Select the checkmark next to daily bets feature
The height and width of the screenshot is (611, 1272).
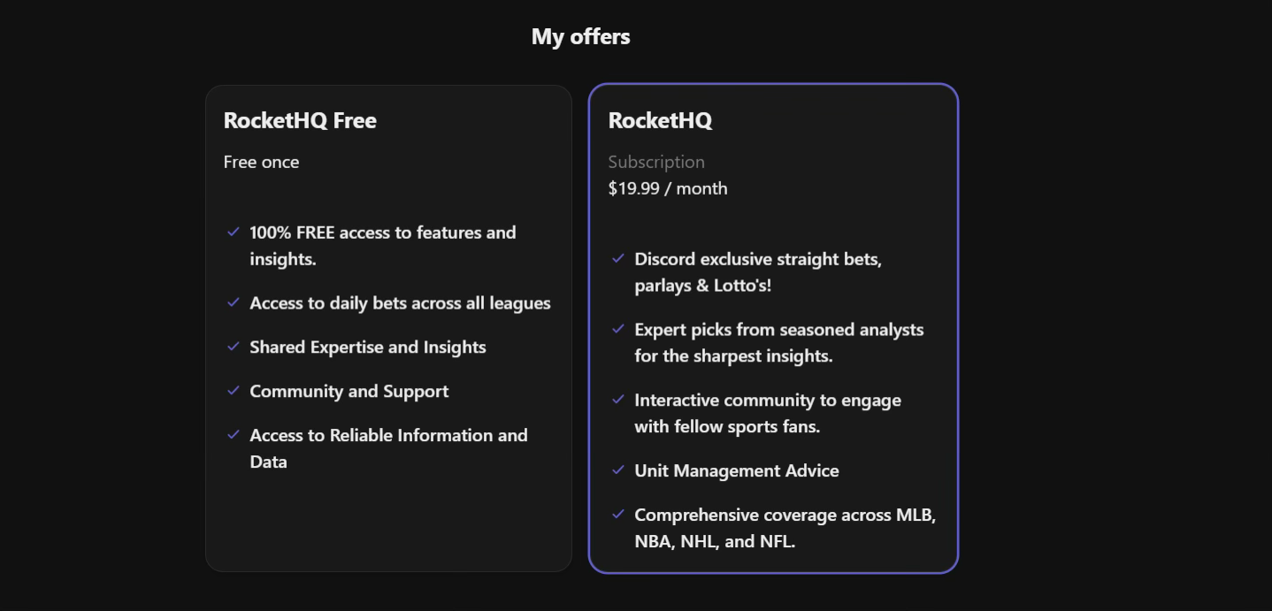pos(234,302)
